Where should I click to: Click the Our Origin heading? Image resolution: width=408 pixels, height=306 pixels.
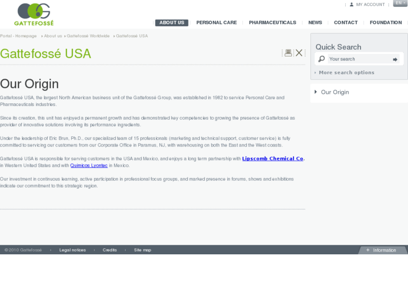pos(29,84)
